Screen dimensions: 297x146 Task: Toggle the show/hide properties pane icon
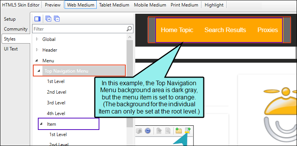coord(37,19)
